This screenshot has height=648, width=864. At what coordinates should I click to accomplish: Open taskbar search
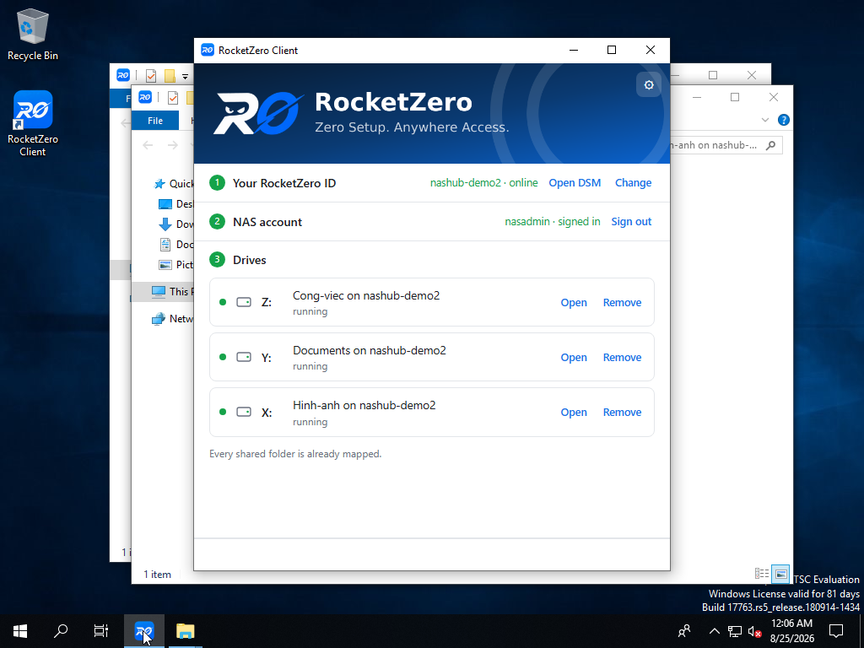[61, 631]
